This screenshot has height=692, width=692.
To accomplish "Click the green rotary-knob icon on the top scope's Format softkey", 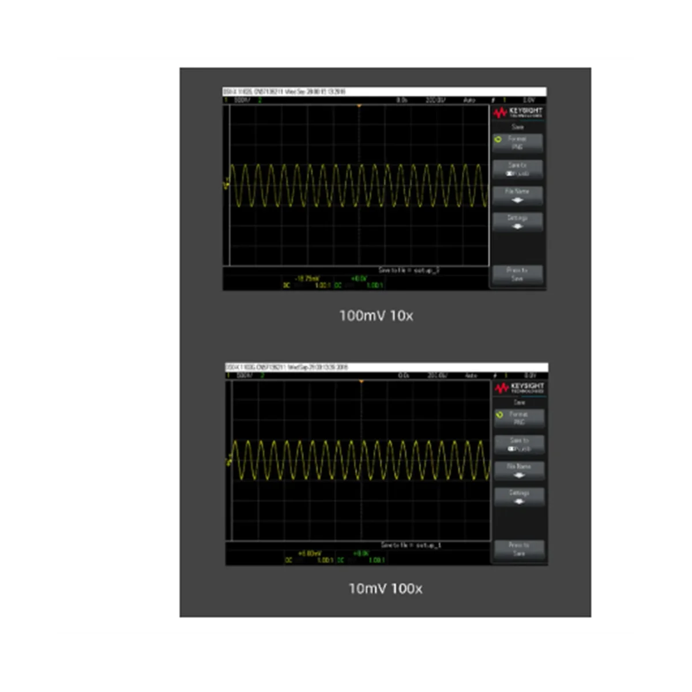I will tap(498, 139).
